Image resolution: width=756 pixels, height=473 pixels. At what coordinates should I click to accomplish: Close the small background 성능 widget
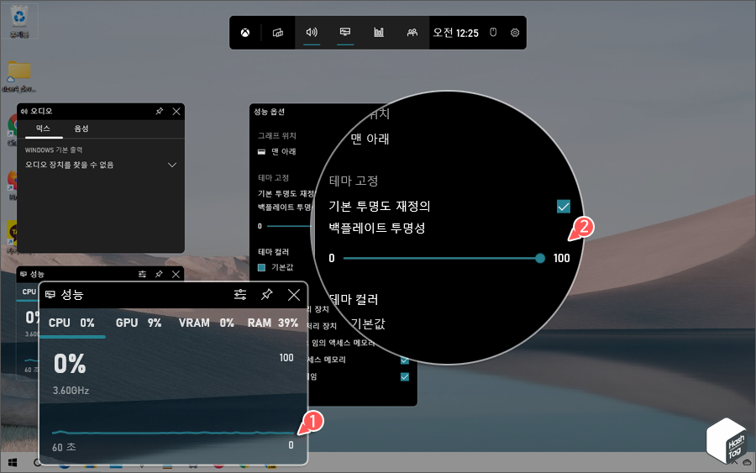click(176, 274)
